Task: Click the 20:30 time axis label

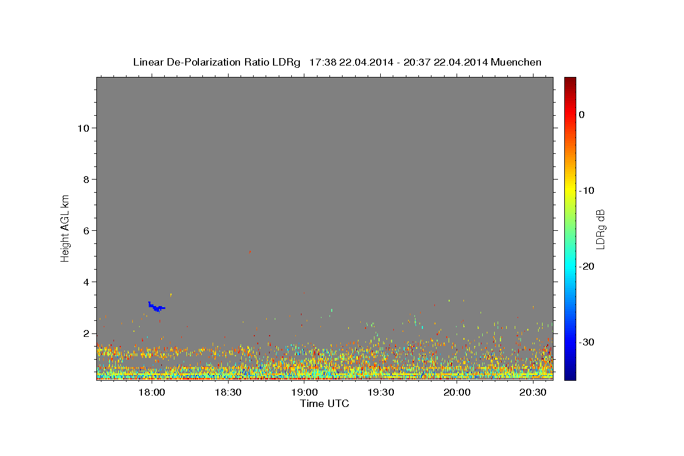Action: pos(534,392)
